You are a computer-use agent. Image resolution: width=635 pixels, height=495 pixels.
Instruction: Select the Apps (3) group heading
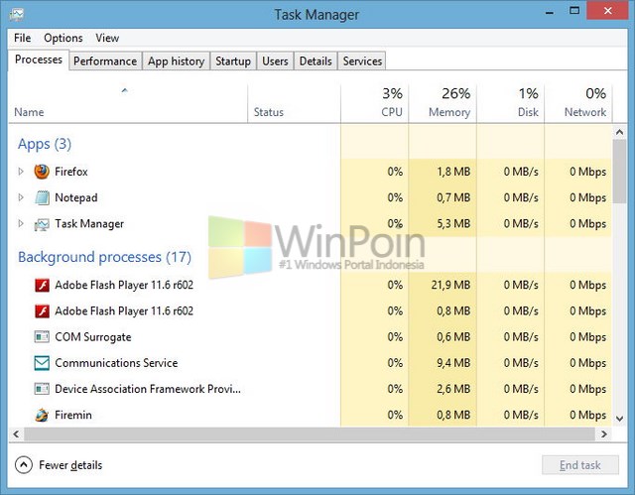tap(45, 144)
